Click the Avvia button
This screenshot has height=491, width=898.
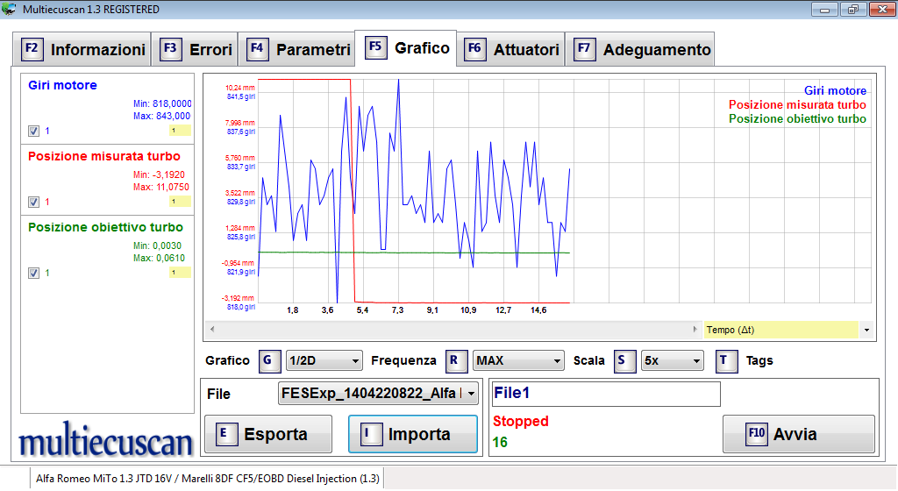(798, 434)
